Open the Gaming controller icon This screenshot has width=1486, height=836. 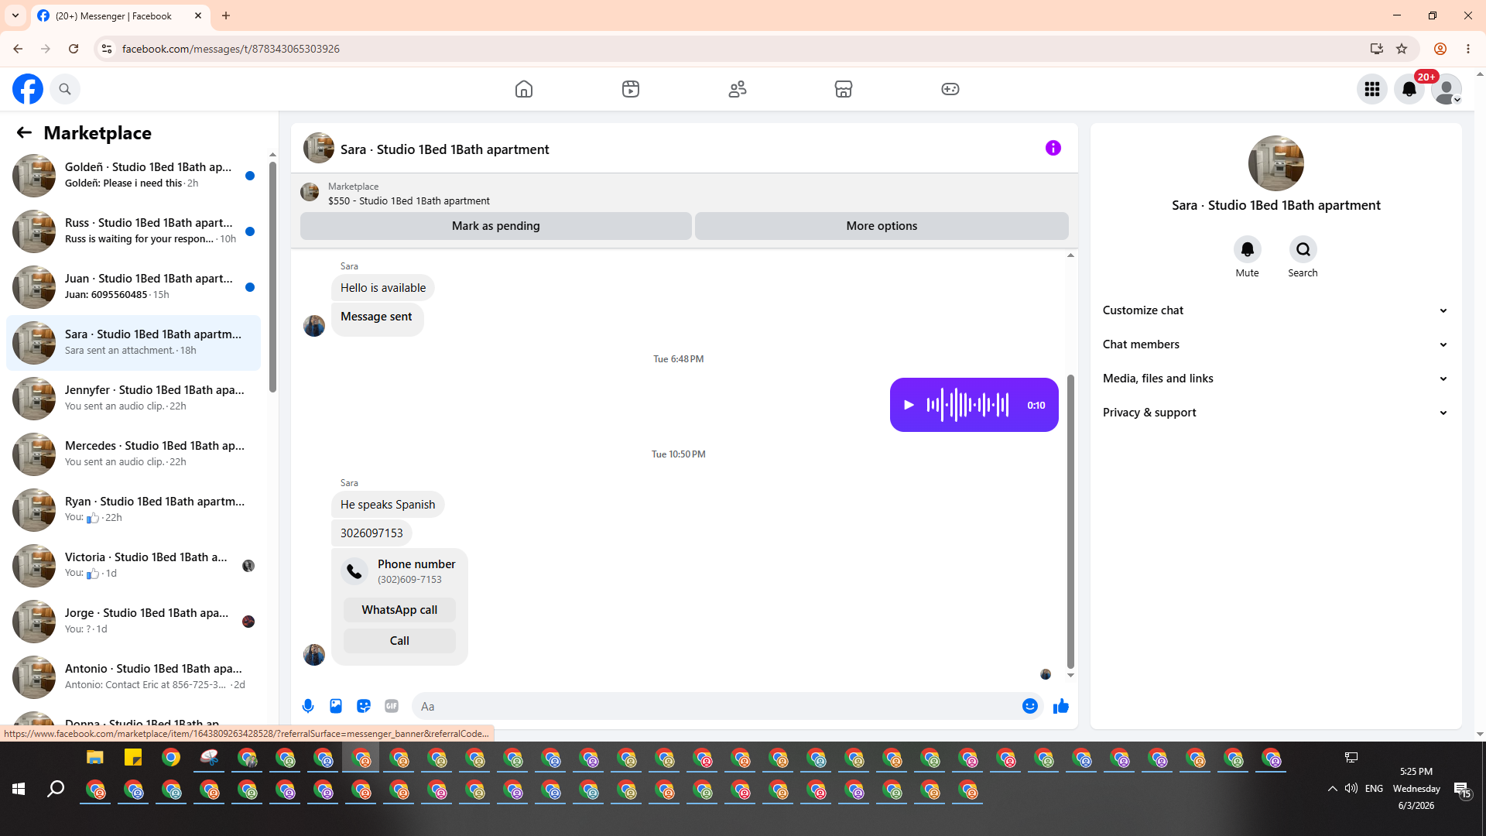click(950, 89)
